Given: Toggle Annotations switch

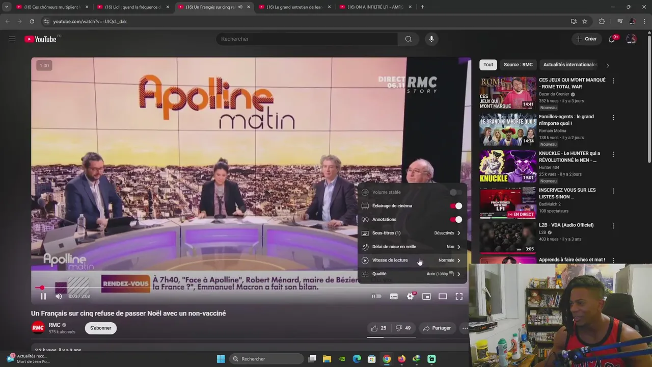Looking at the screenshot, I should point(456,219).
